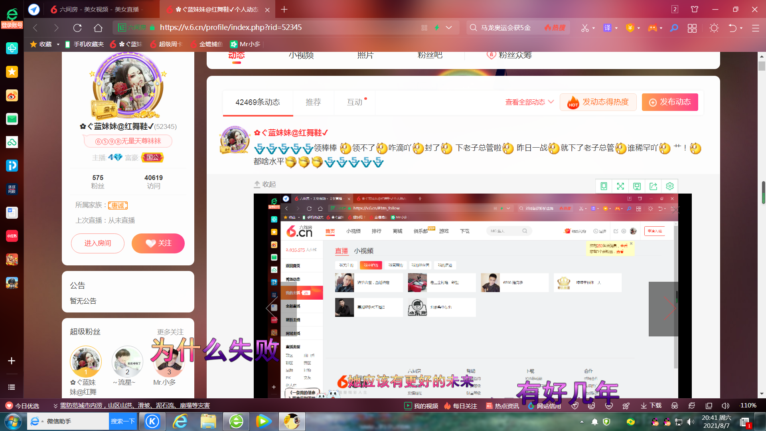Click the screenshot scissors tool icon
766x431 pixels.
[584, 28]
